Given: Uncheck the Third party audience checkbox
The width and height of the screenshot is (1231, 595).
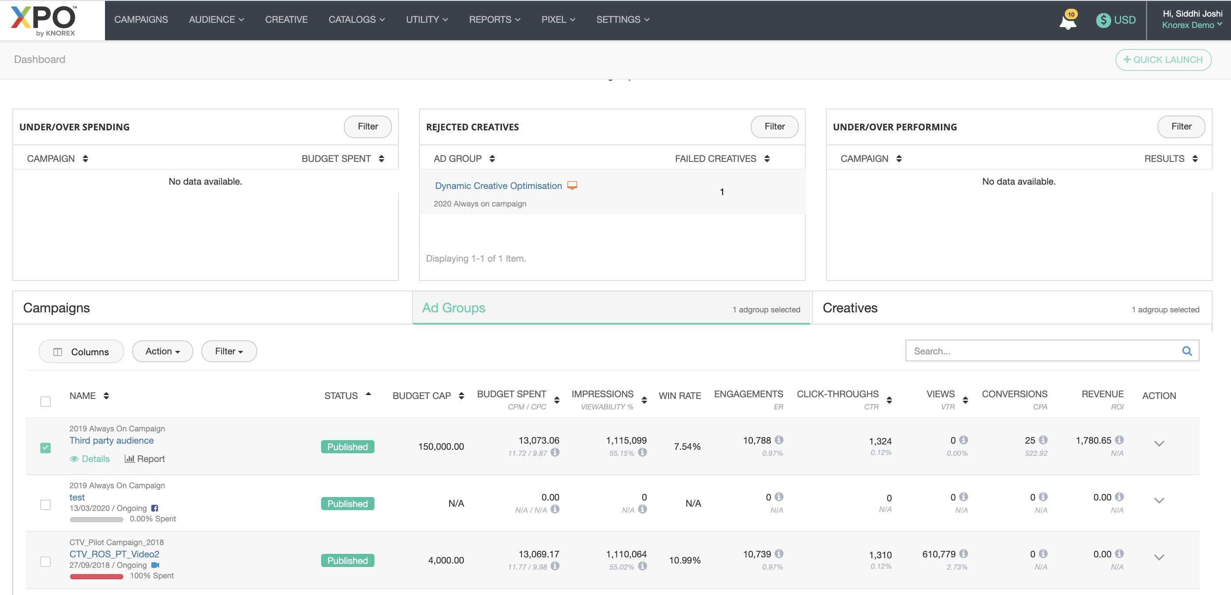Looking at the screenshot, I should click(45, 448).
